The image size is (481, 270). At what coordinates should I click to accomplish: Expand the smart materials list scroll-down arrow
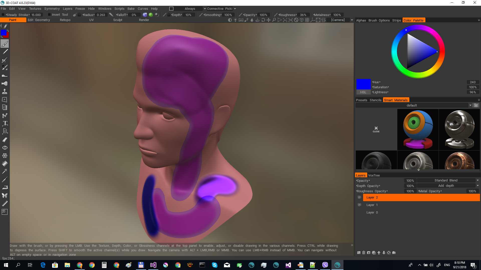pyautogui.click(x=418, y=170)
